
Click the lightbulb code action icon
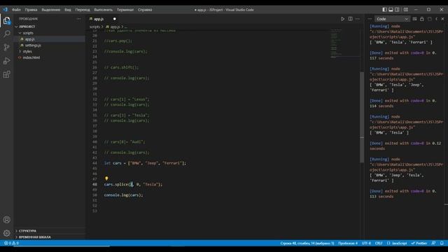pyautogui.click(x=106, y=178)
